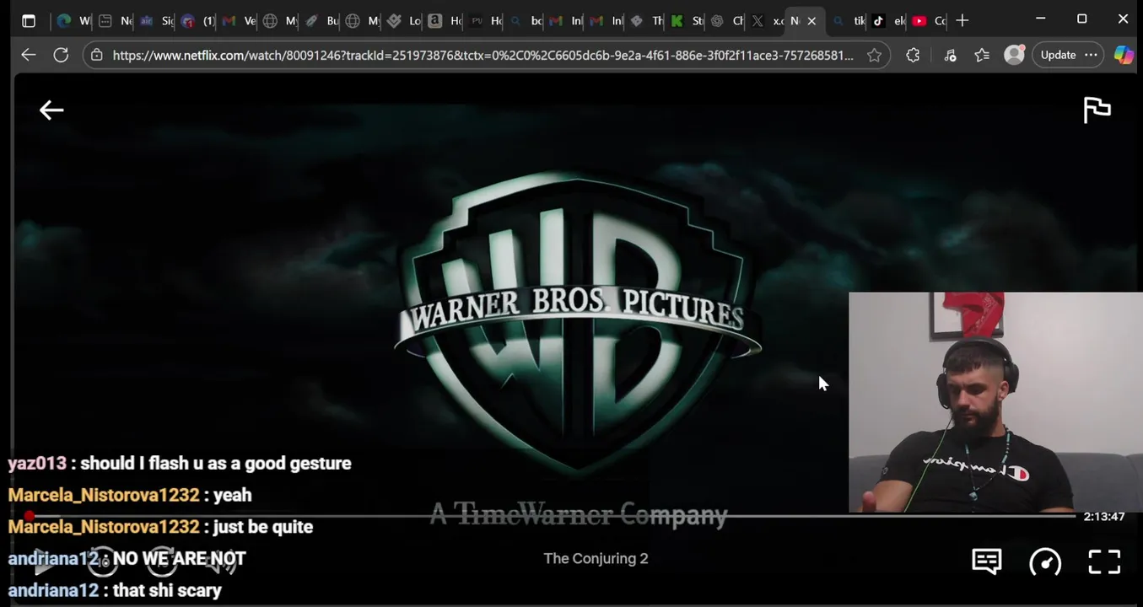Image resolution: width=1143 pixels, height=607 pixels.
Task: Click yaz013 chat username
Action: tap(37, 463)
